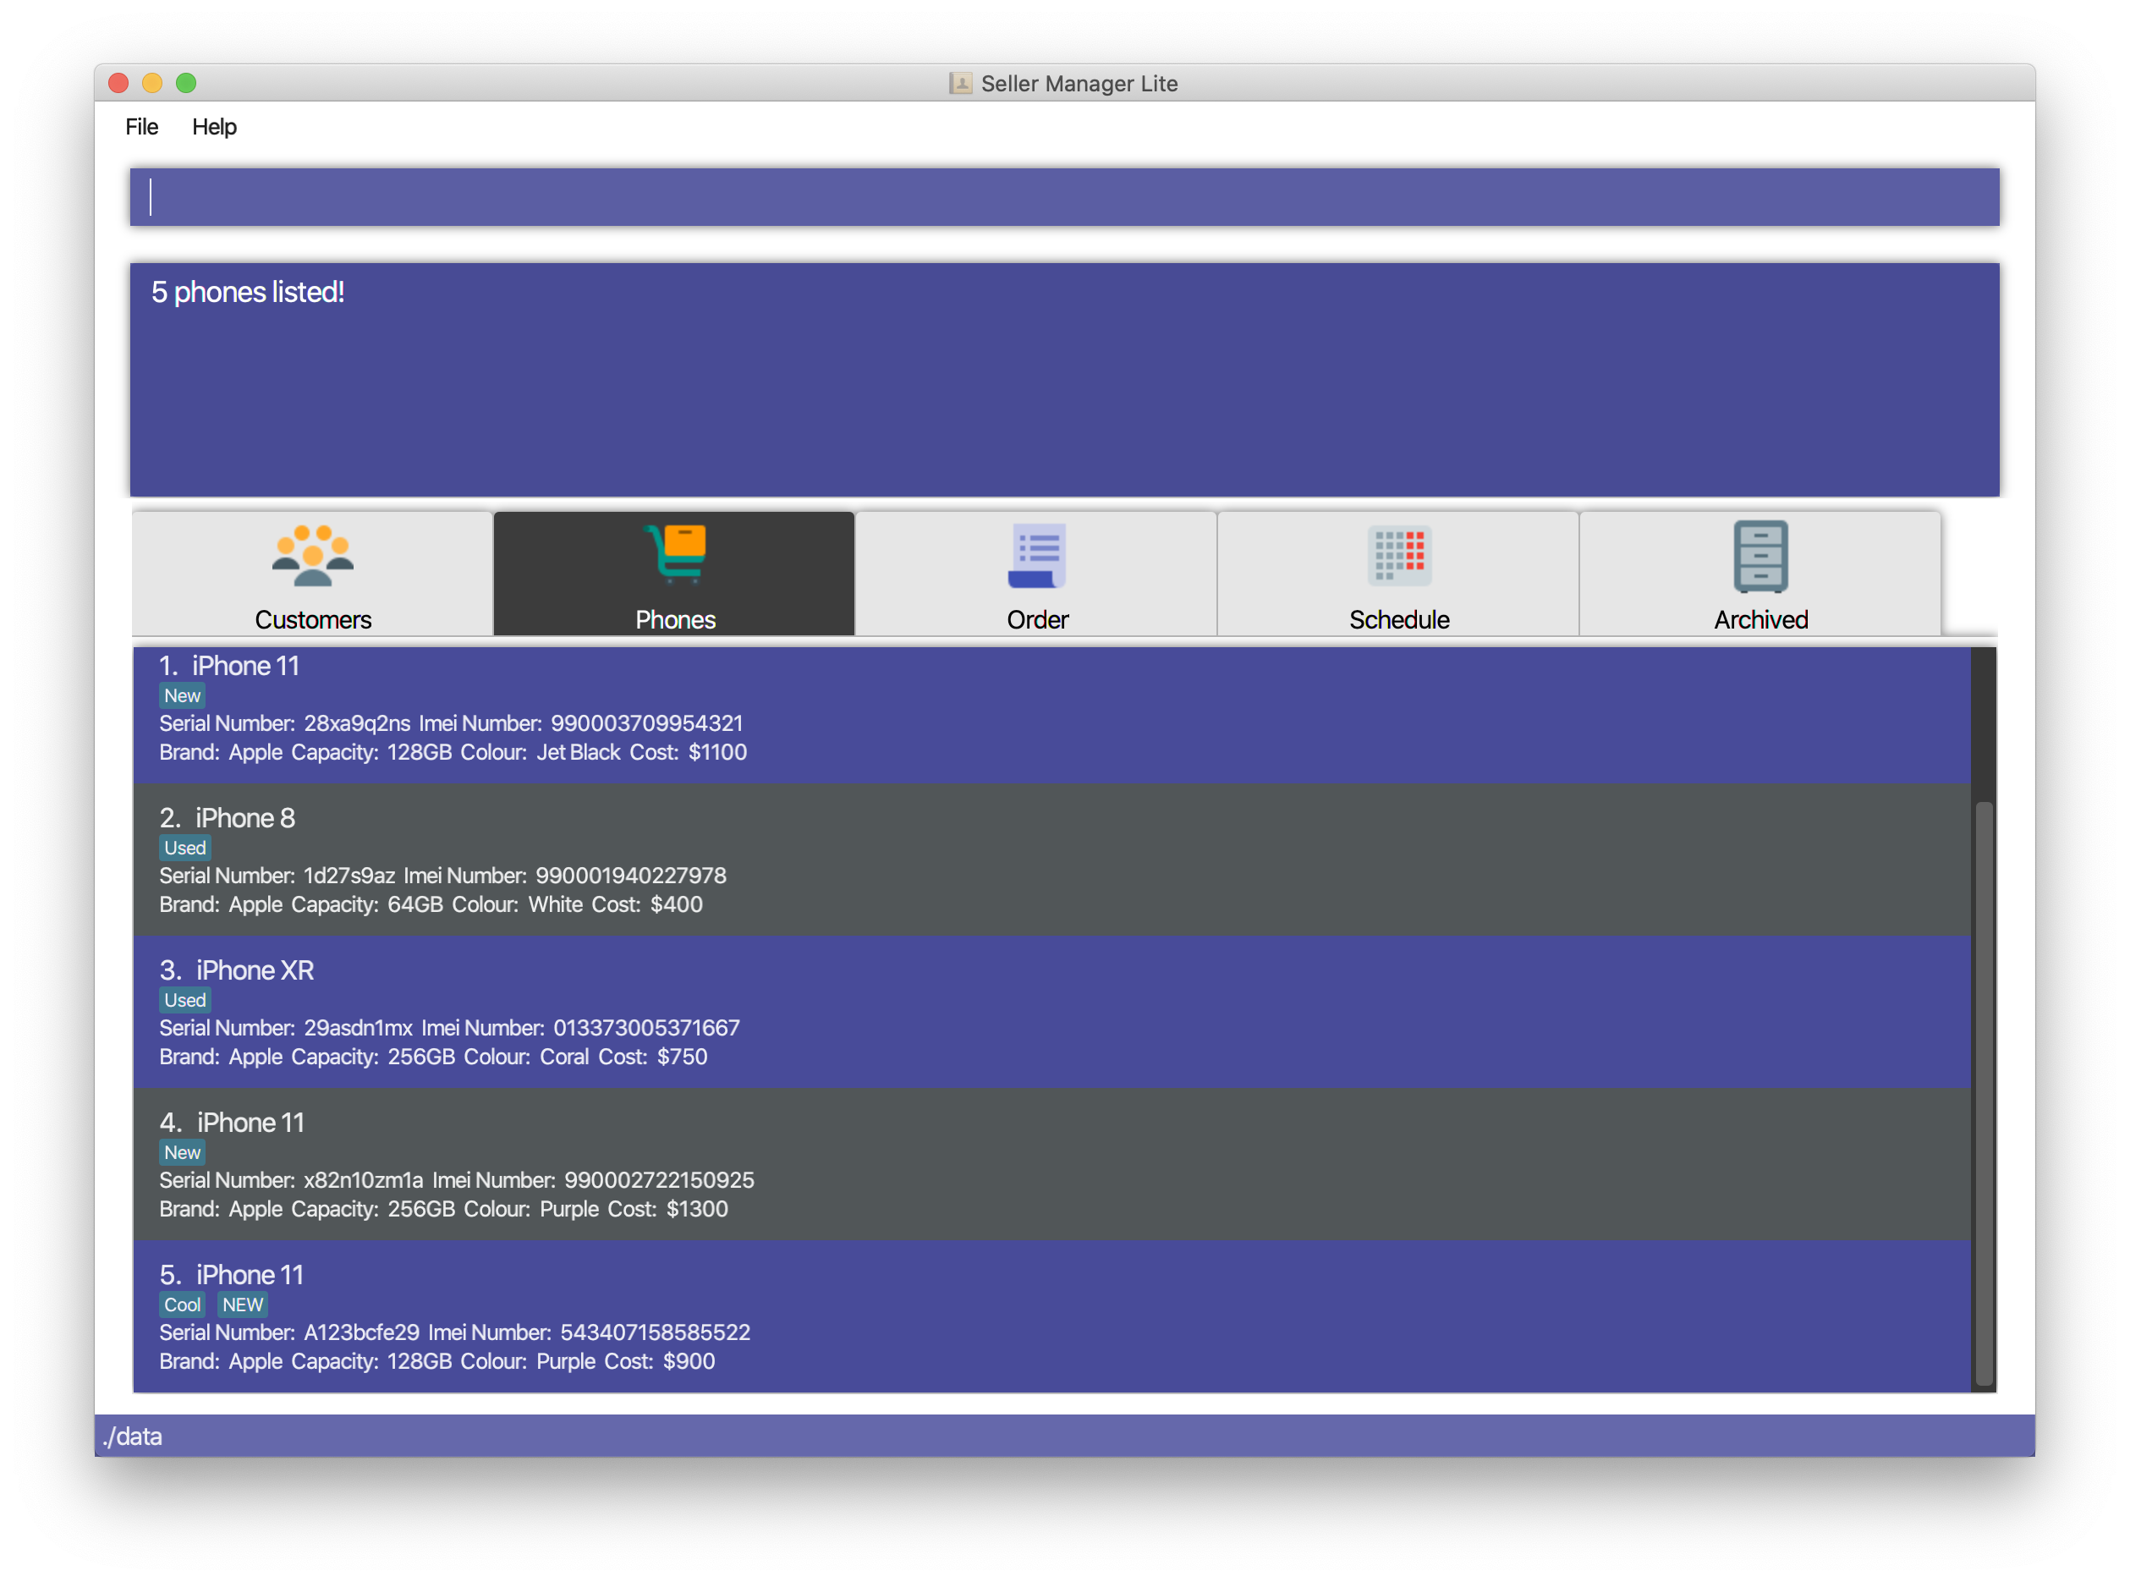Click the Archived cabinet icon
2130x1582 pixels.
(x=1758, y=557)
